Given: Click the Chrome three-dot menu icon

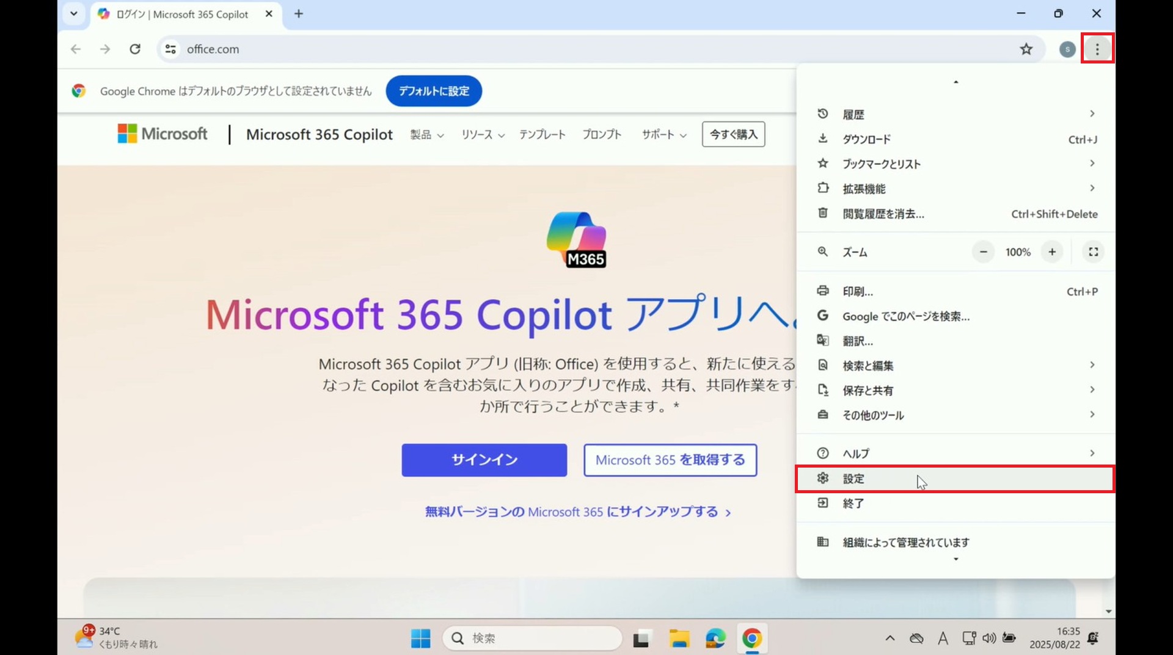Looking at the screenshot, I should pyautogui.click(x=1097, y=49).
